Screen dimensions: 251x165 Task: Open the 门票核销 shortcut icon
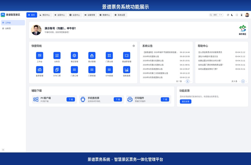pos(92,69)
